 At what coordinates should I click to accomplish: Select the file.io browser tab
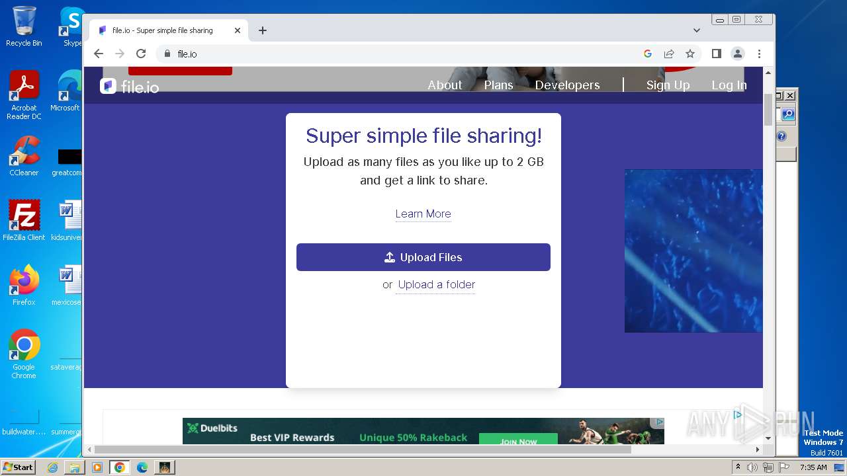click(x=169, y=30)
